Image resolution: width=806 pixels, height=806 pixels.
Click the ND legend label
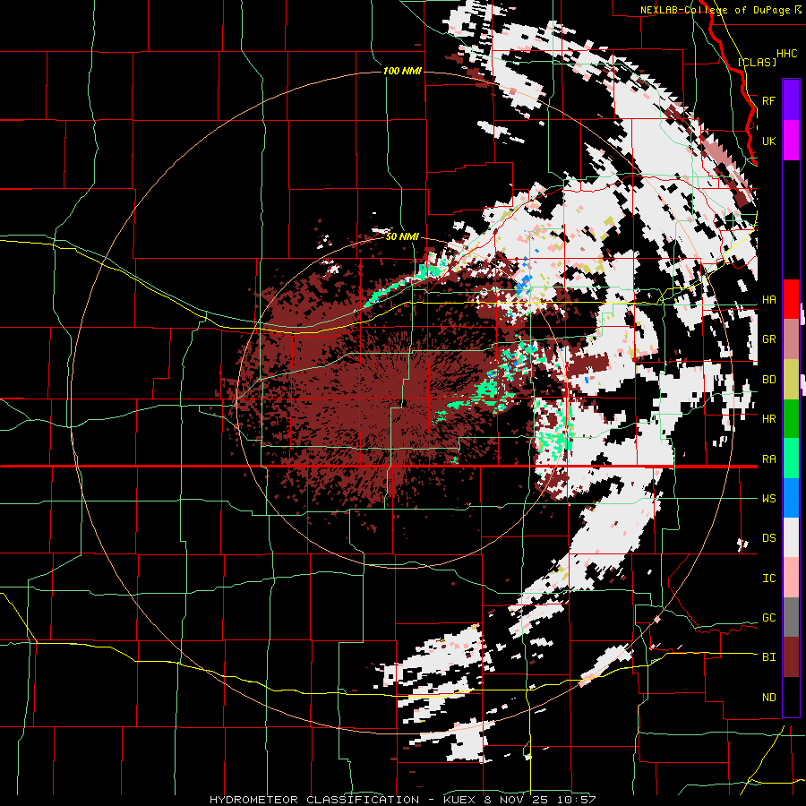pyautogui.click(x=769, y=698)
